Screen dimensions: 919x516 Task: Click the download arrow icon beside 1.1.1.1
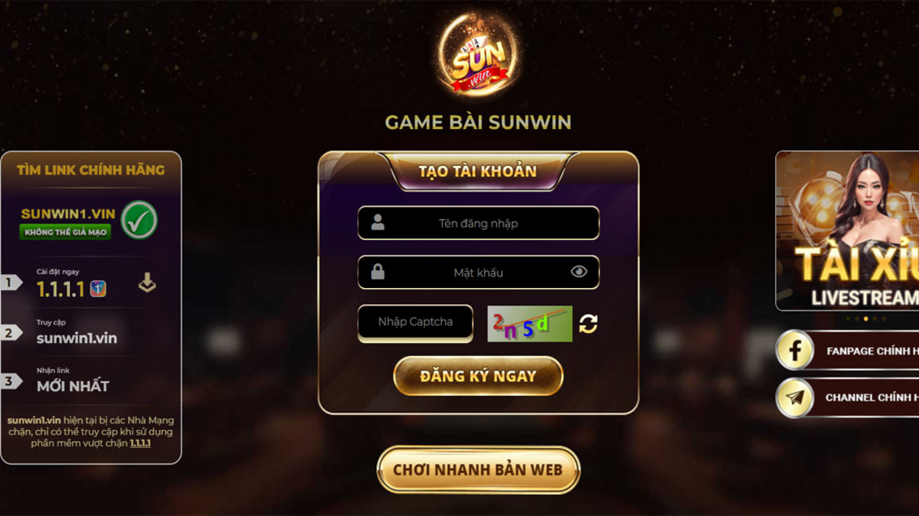(x=147, y=282)
